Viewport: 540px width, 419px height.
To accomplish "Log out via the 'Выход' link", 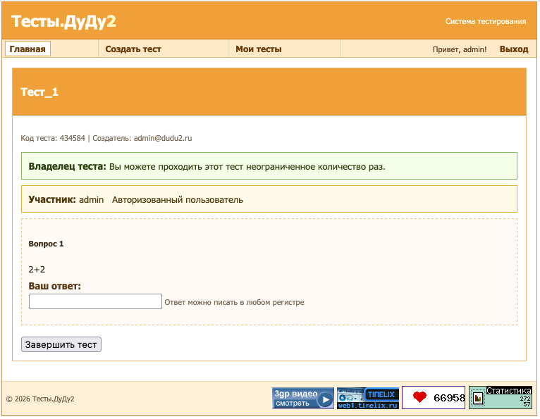I will coord(513,49).
